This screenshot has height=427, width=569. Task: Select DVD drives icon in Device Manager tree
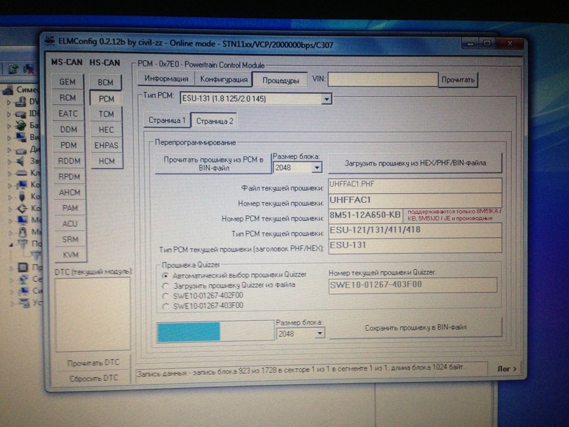21,101
